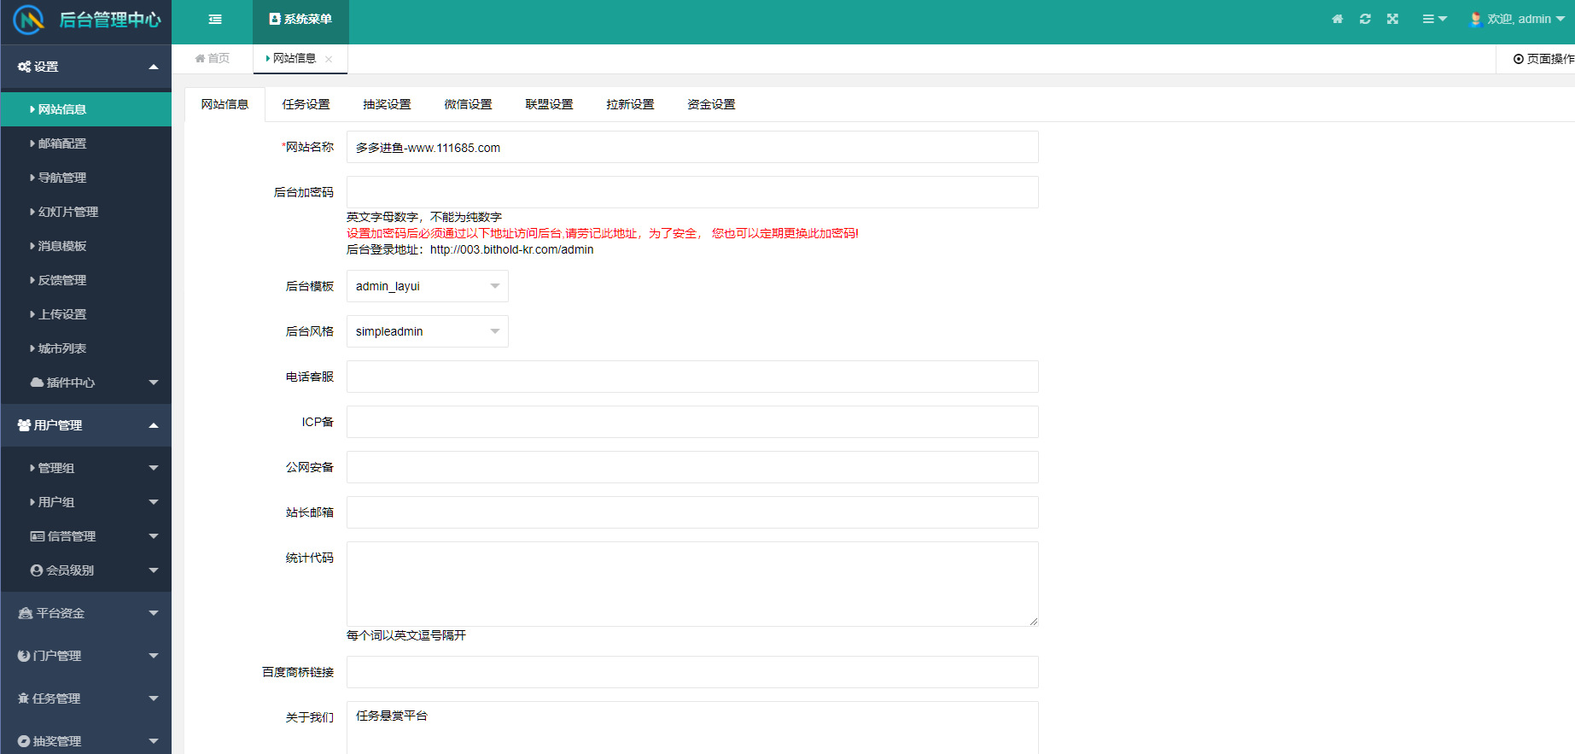Open 反馈管理 in the sidebar

coord(85,280)
